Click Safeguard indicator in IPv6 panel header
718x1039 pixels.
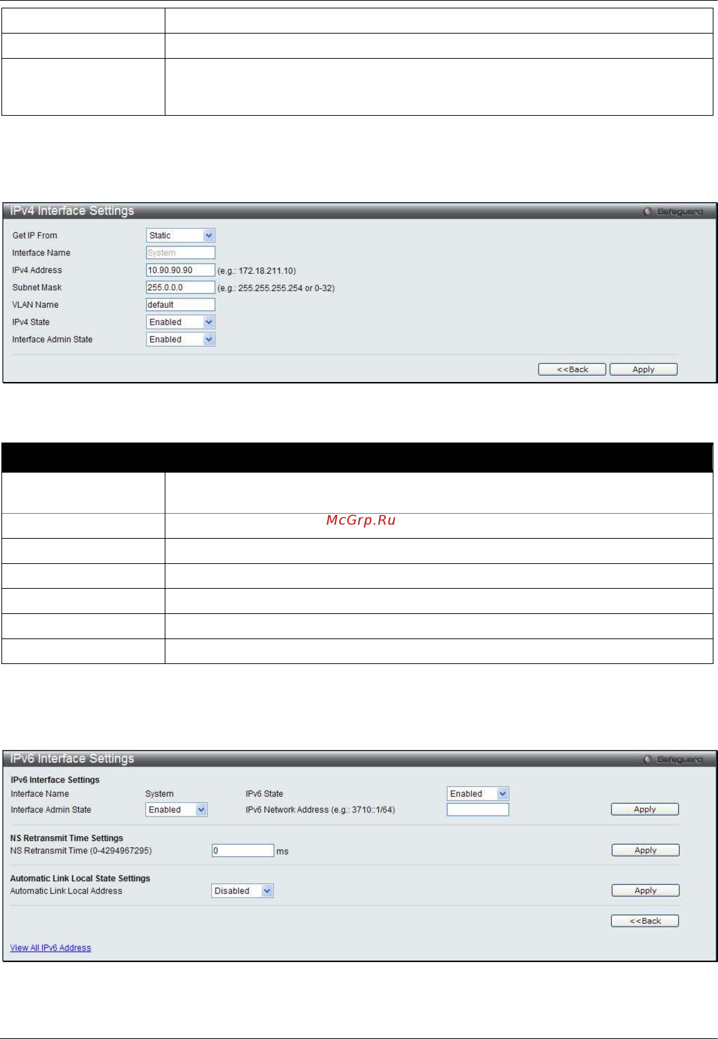tap(673, 759)
